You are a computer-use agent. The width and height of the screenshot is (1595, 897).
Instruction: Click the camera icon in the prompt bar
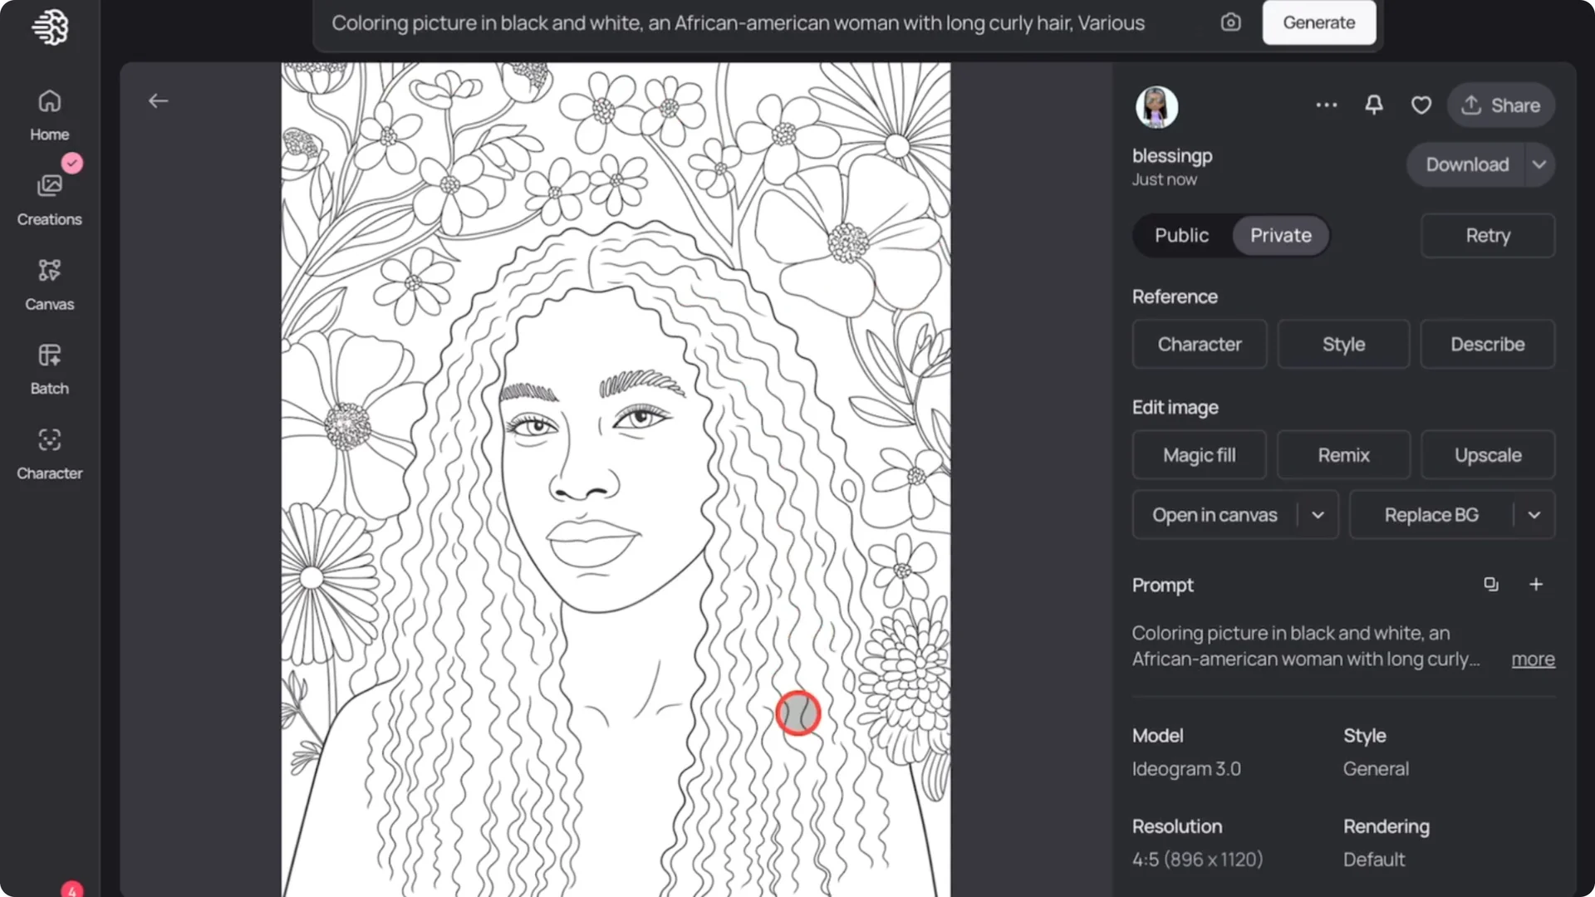pos(1230,22)
